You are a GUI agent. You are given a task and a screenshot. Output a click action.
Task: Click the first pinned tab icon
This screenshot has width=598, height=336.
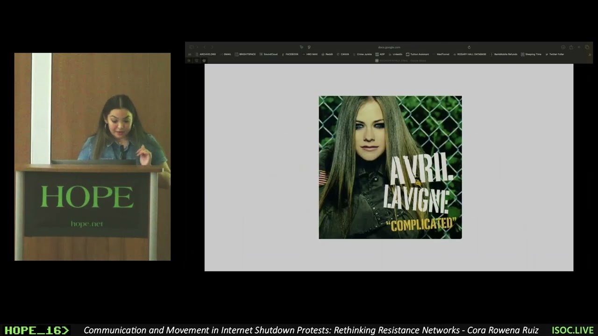point(189,61)
